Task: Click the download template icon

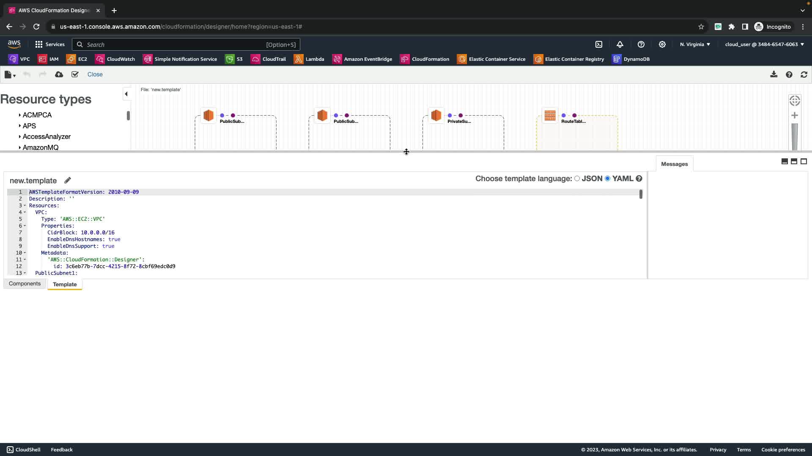Action: (774, 74)
